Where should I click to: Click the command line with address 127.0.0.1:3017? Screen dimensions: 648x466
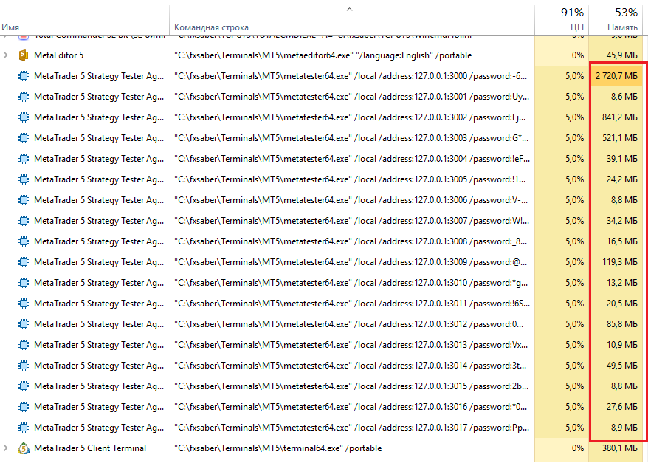(x=352, y=428)
